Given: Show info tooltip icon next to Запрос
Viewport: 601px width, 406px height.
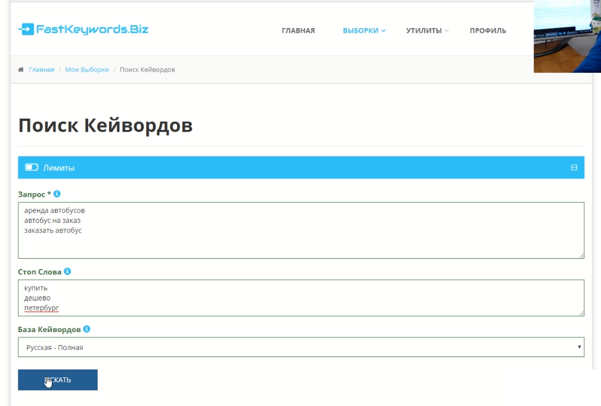Looking at the screenshot, I should tap(57, 194).
